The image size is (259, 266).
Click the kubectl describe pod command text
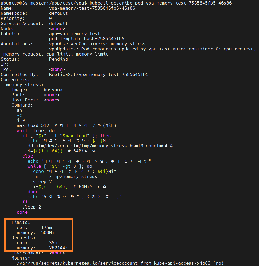coord(160,3)
